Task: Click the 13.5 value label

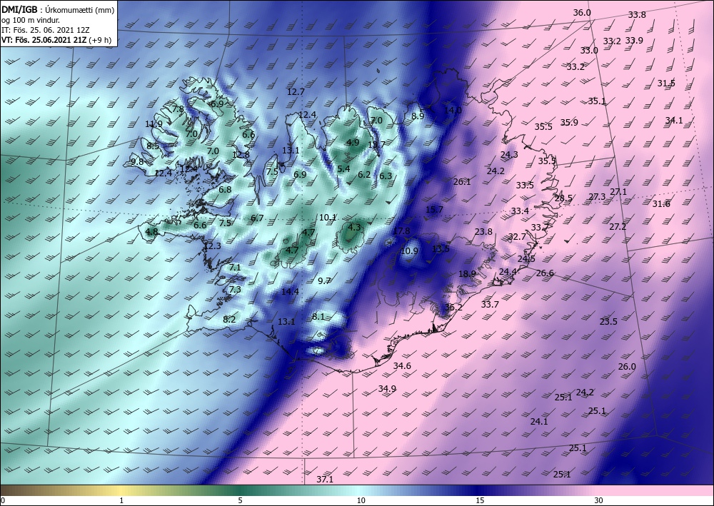Action: coord(441,249)
